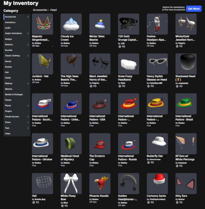Select the White Flowy Bow image

(x=71, y=184)
